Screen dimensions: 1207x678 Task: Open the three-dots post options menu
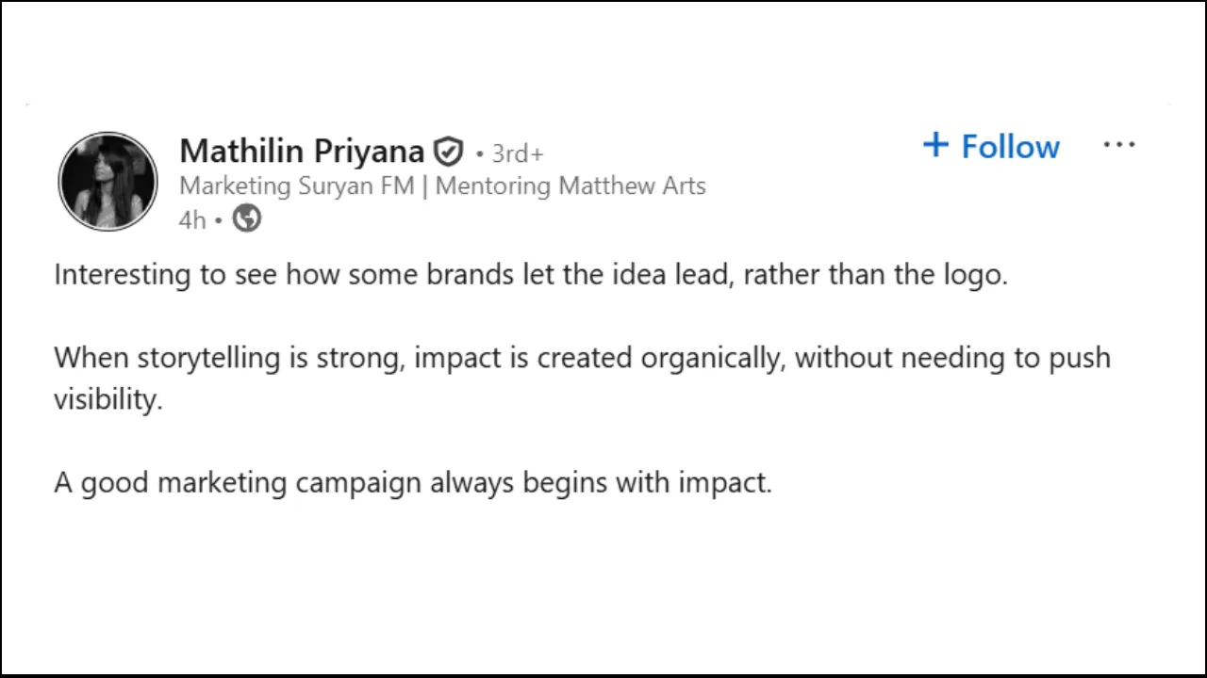(x=1118, y=145)
